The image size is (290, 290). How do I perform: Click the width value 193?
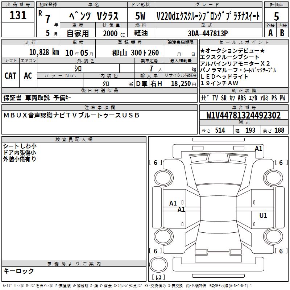(250, 130)
